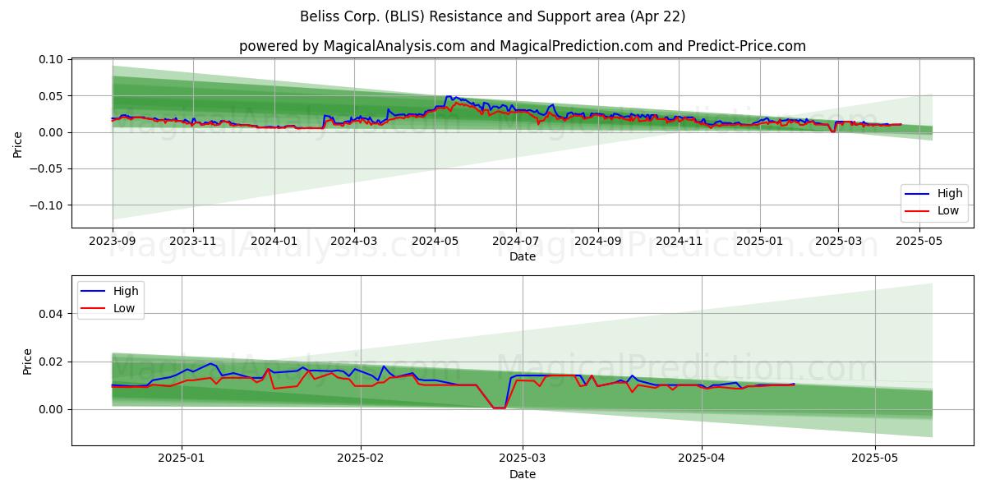Viewport: 986px width, 493px height.
Task: Click the '2025-03' x-axis label on the bottom chart
Action: (x=523, y=458)
